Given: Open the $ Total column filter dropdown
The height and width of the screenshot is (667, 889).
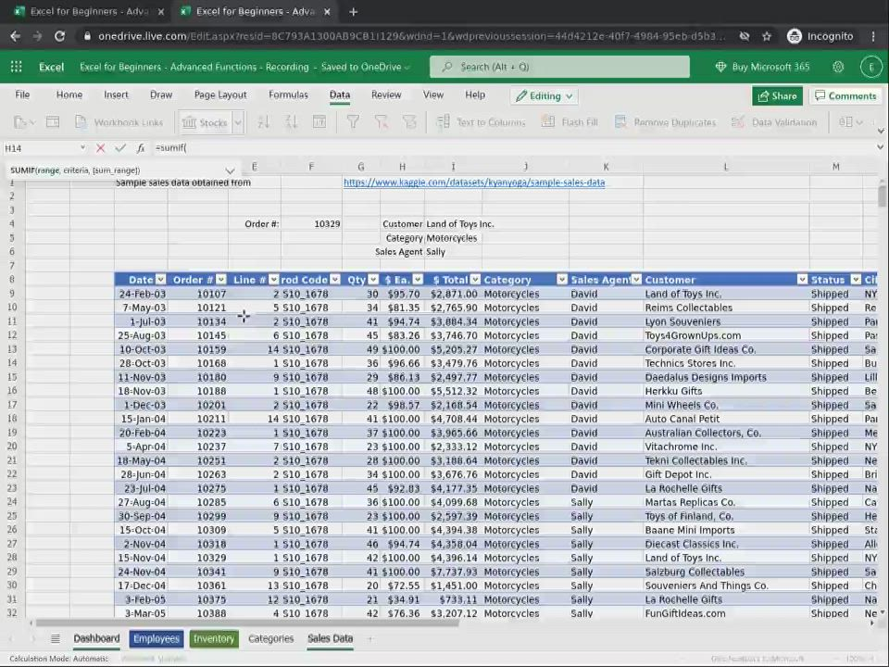Looking at the screenshot, I should 475,279.
